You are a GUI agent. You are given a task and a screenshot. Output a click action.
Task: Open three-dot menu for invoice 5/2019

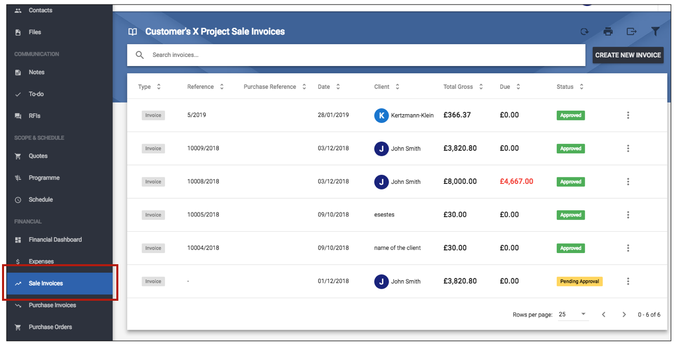click(628, 115)
